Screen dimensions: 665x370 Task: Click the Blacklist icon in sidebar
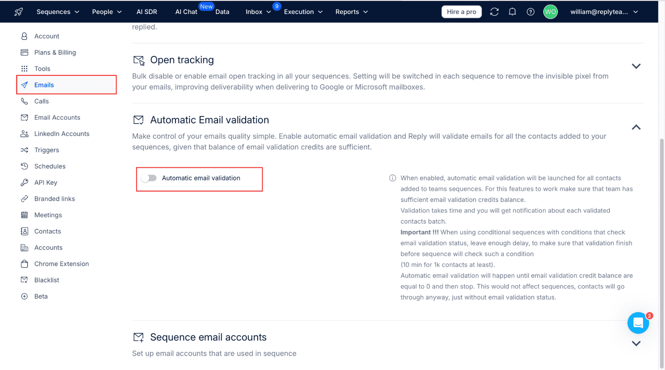pos(25,279)
